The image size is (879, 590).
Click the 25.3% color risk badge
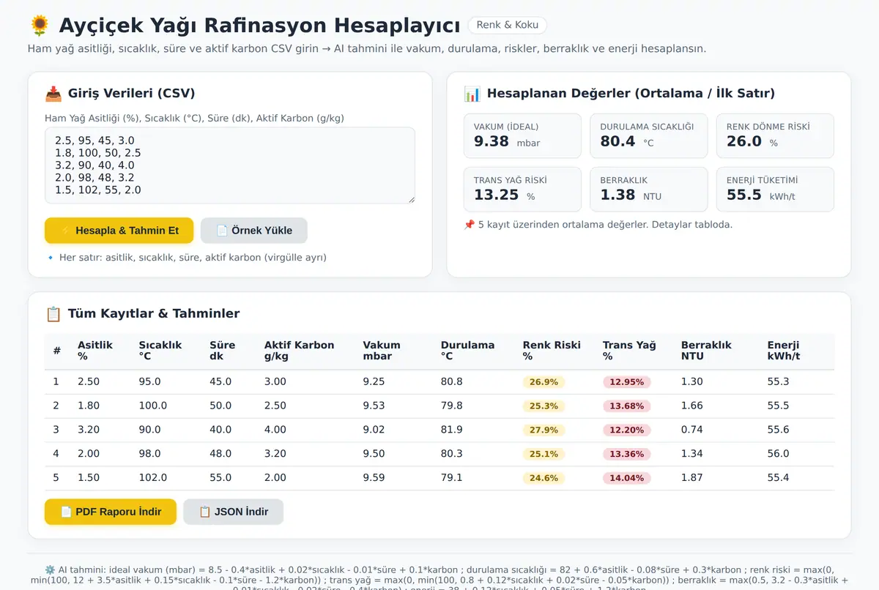pos(544,406)
